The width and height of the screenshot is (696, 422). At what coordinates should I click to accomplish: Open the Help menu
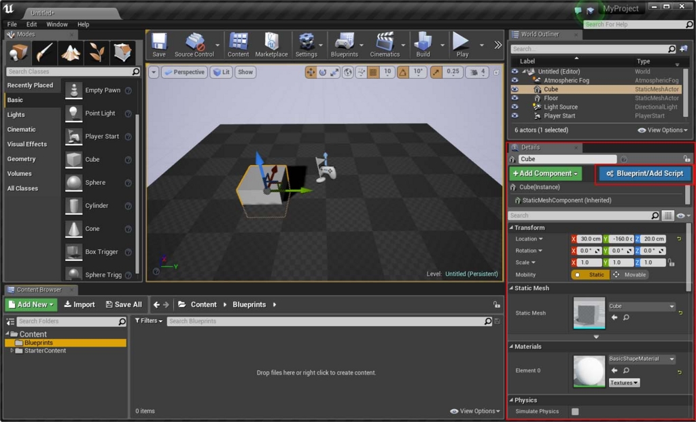coord(83,24)
